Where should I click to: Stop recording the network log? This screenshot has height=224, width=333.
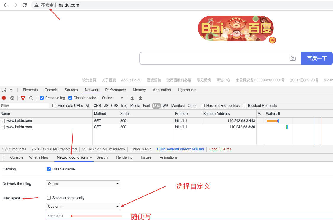[x=4, y=98]
